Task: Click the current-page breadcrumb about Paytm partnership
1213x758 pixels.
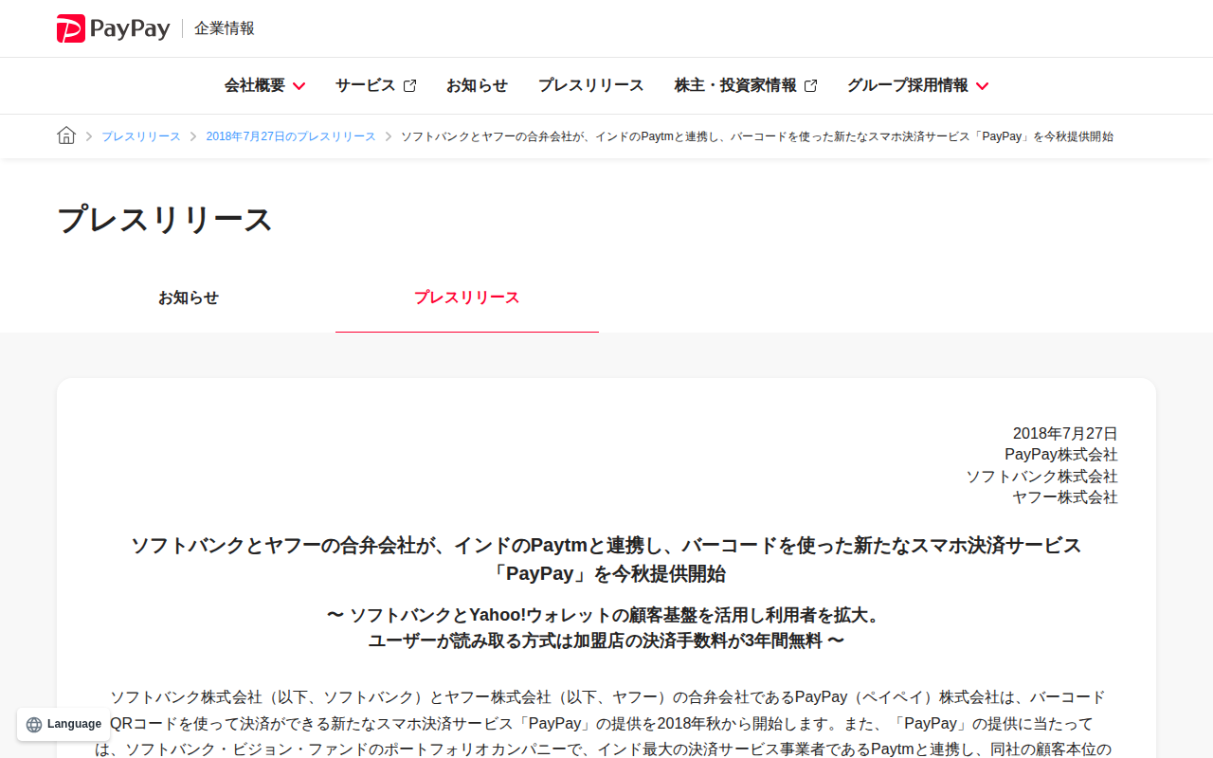Action: (x=757, y=136)
